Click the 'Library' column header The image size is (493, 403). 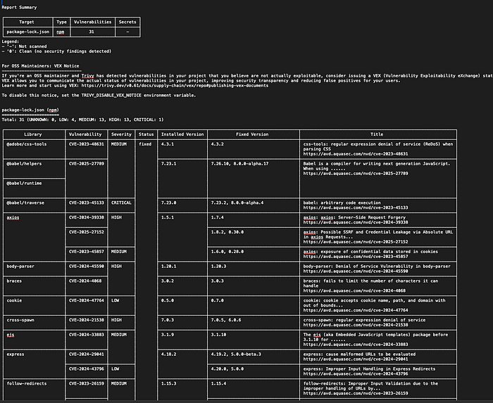33,134
